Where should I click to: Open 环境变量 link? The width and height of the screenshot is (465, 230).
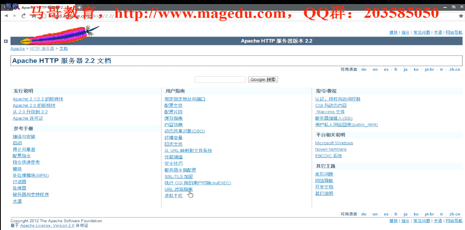tap(174, 138)
